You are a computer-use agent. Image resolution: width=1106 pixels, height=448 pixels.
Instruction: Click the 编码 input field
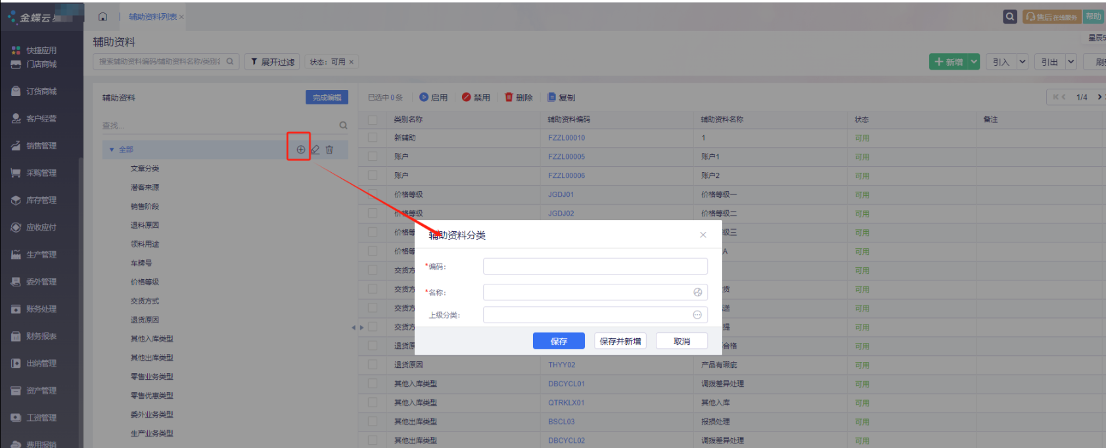(595, 266)
